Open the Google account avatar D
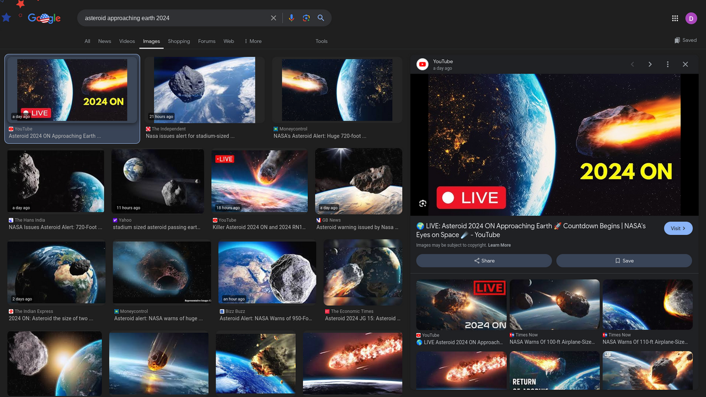 (691, 18)
